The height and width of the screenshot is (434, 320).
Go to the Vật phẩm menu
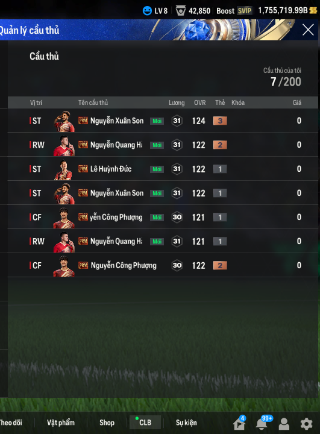pos(61,423)
